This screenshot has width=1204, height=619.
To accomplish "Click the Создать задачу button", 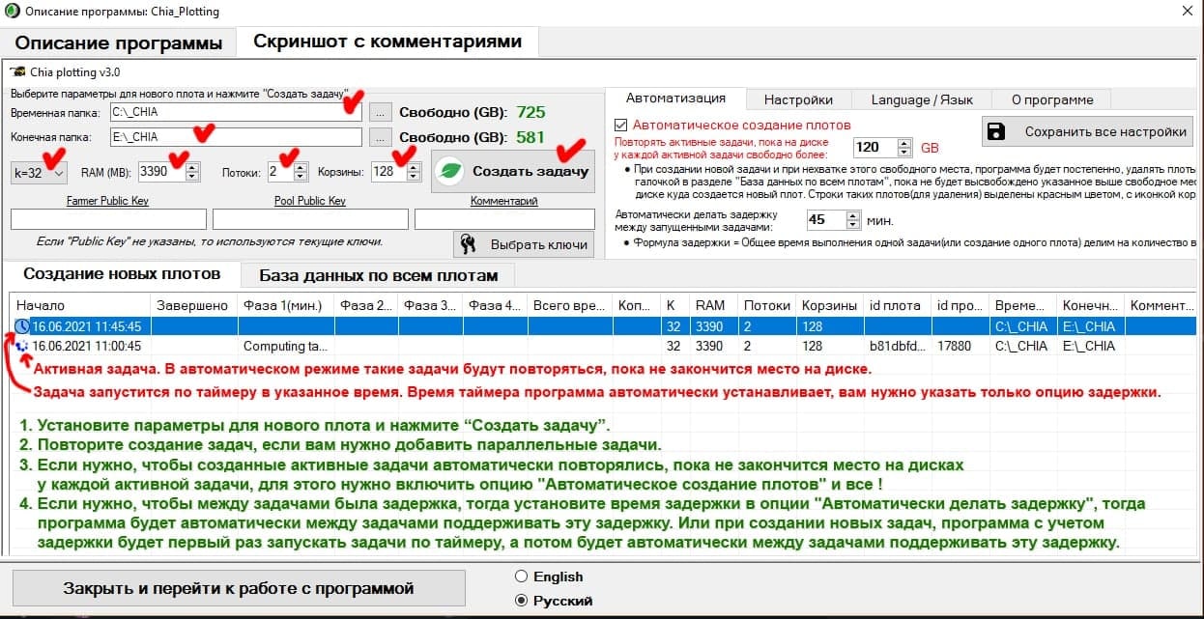I will 513,172.
